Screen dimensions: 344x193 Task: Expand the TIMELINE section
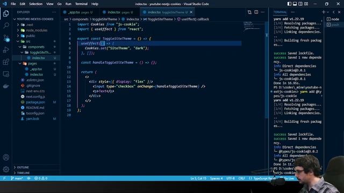coord(23,173)
